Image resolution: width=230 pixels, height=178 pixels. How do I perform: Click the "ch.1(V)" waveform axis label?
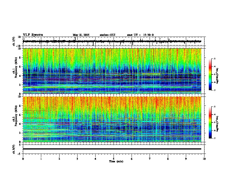coord(14,41)
